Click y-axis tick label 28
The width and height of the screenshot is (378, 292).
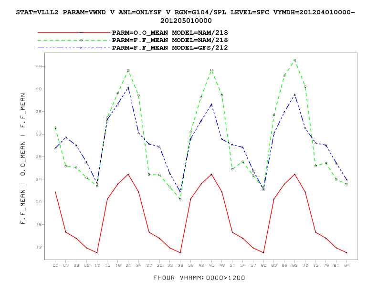[39, 156]
